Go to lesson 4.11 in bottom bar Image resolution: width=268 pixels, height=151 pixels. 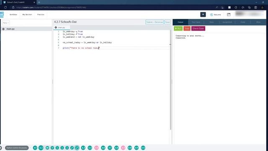tap(137, 148)
